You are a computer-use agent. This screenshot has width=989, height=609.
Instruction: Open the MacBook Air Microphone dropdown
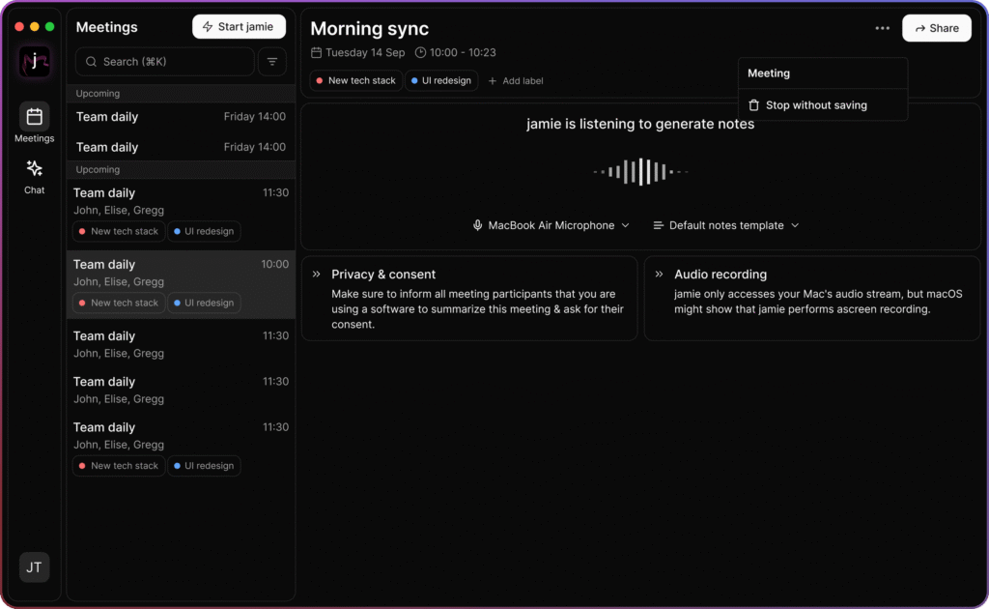coord(551,225)
